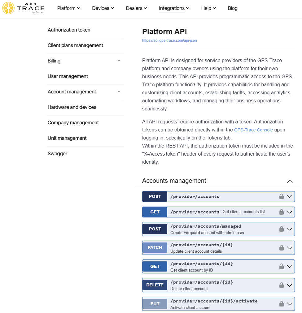Expand the Account management chevron
This screenshot has height=313, width=302.
[119, 92]
